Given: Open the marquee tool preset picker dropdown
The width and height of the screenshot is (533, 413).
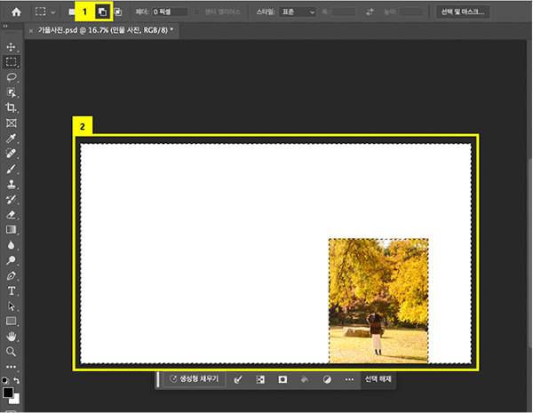Looking at the screenshot, I should (52, 12).
